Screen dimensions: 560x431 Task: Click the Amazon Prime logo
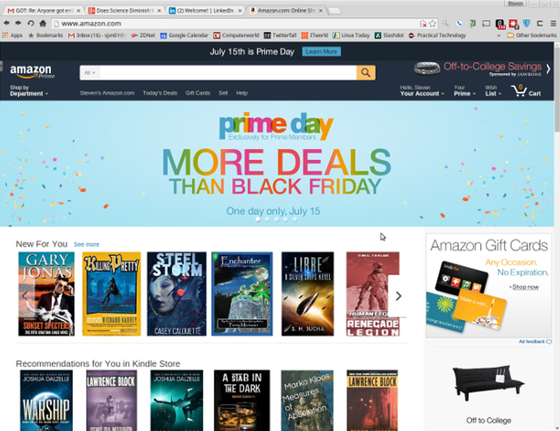[x=32, y=71]
